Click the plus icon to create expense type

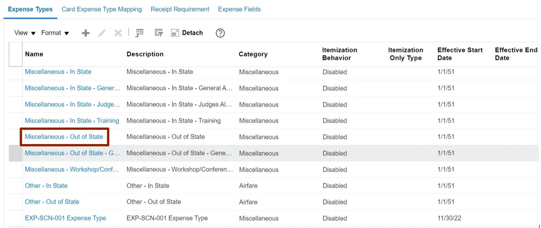[85, 33]
